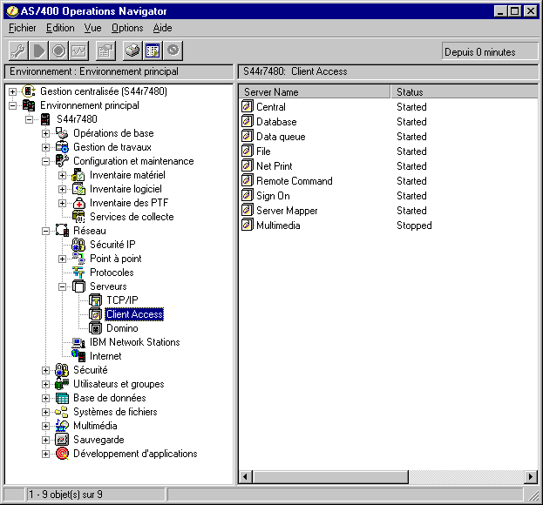Select the Central server icon

(x=248, y=106)
